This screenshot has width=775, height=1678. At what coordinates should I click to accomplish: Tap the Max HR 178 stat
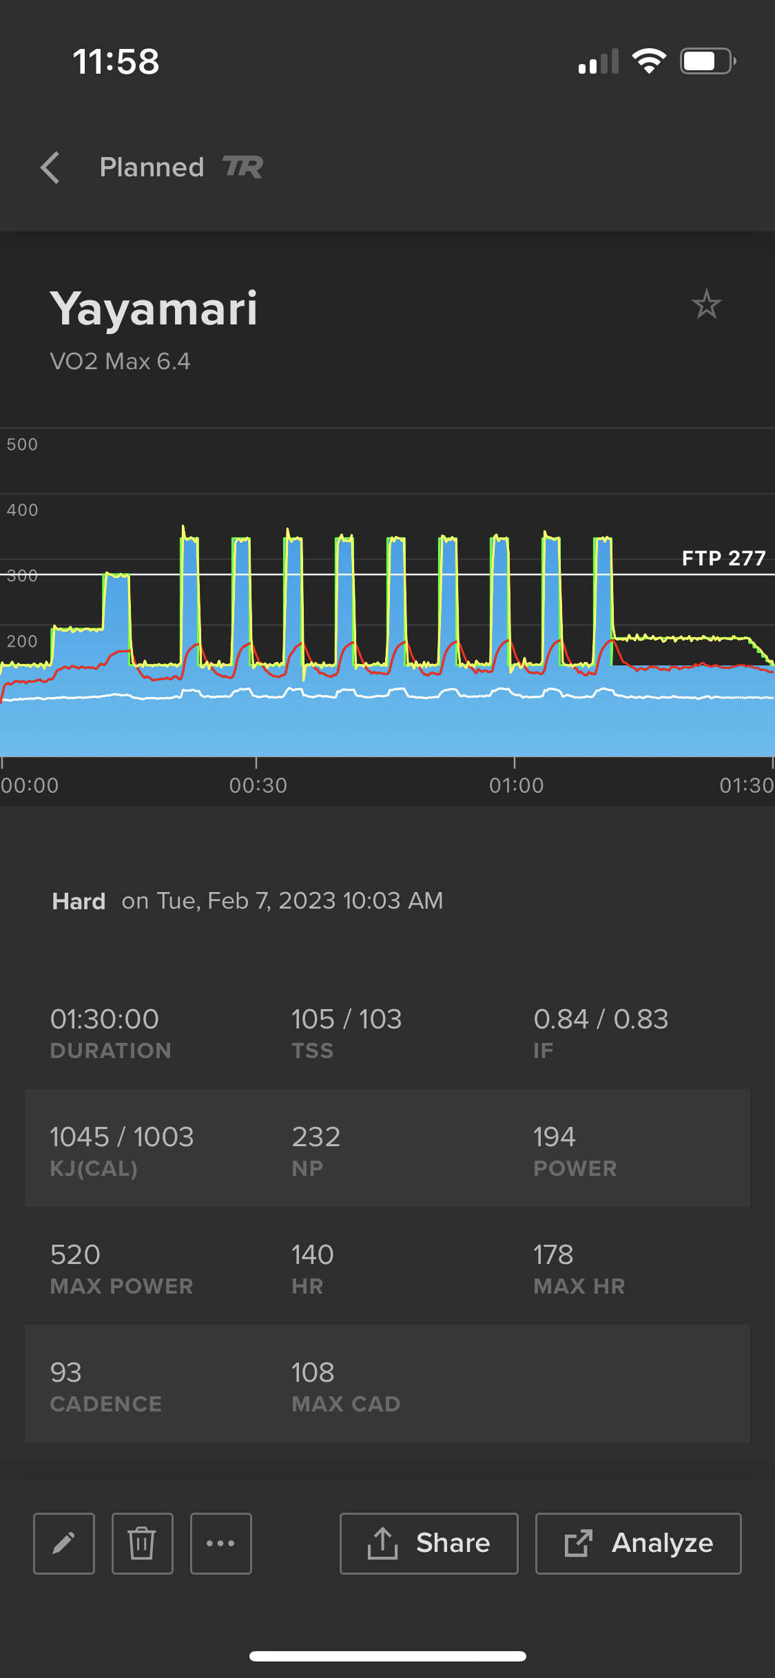[579, 1267]
